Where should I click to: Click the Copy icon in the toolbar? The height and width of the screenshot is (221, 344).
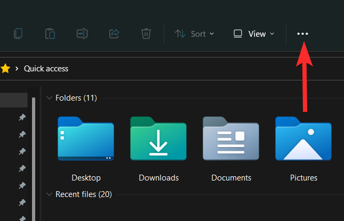point(18,34)
